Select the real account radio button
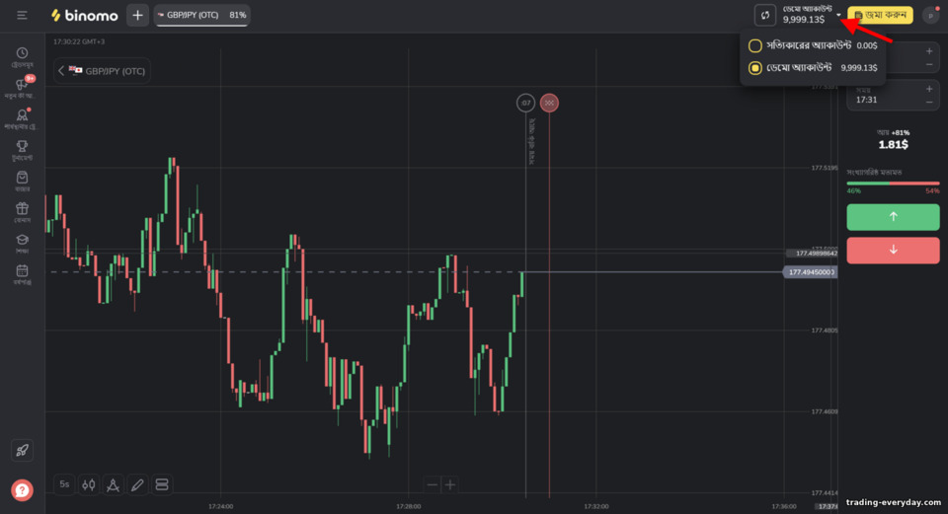This screenshot has width=948, height=514. coord(754,45)
